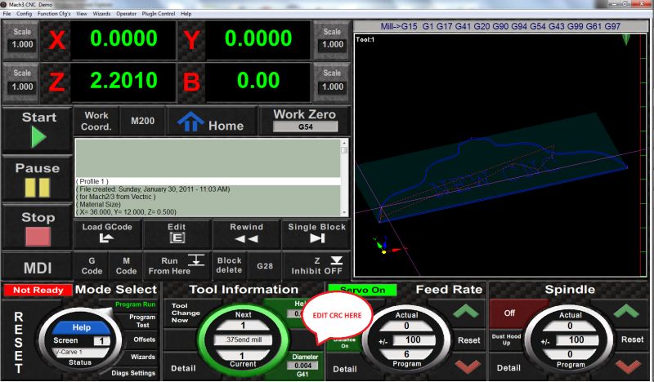Click the green Start play arrow
Viewport: 654px width, 382px height.
[38, 137]
